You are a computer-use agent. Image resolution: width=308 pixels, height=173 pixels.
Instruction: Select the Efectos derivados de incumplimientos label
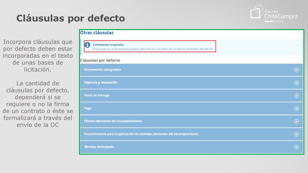tap(113, 121)
